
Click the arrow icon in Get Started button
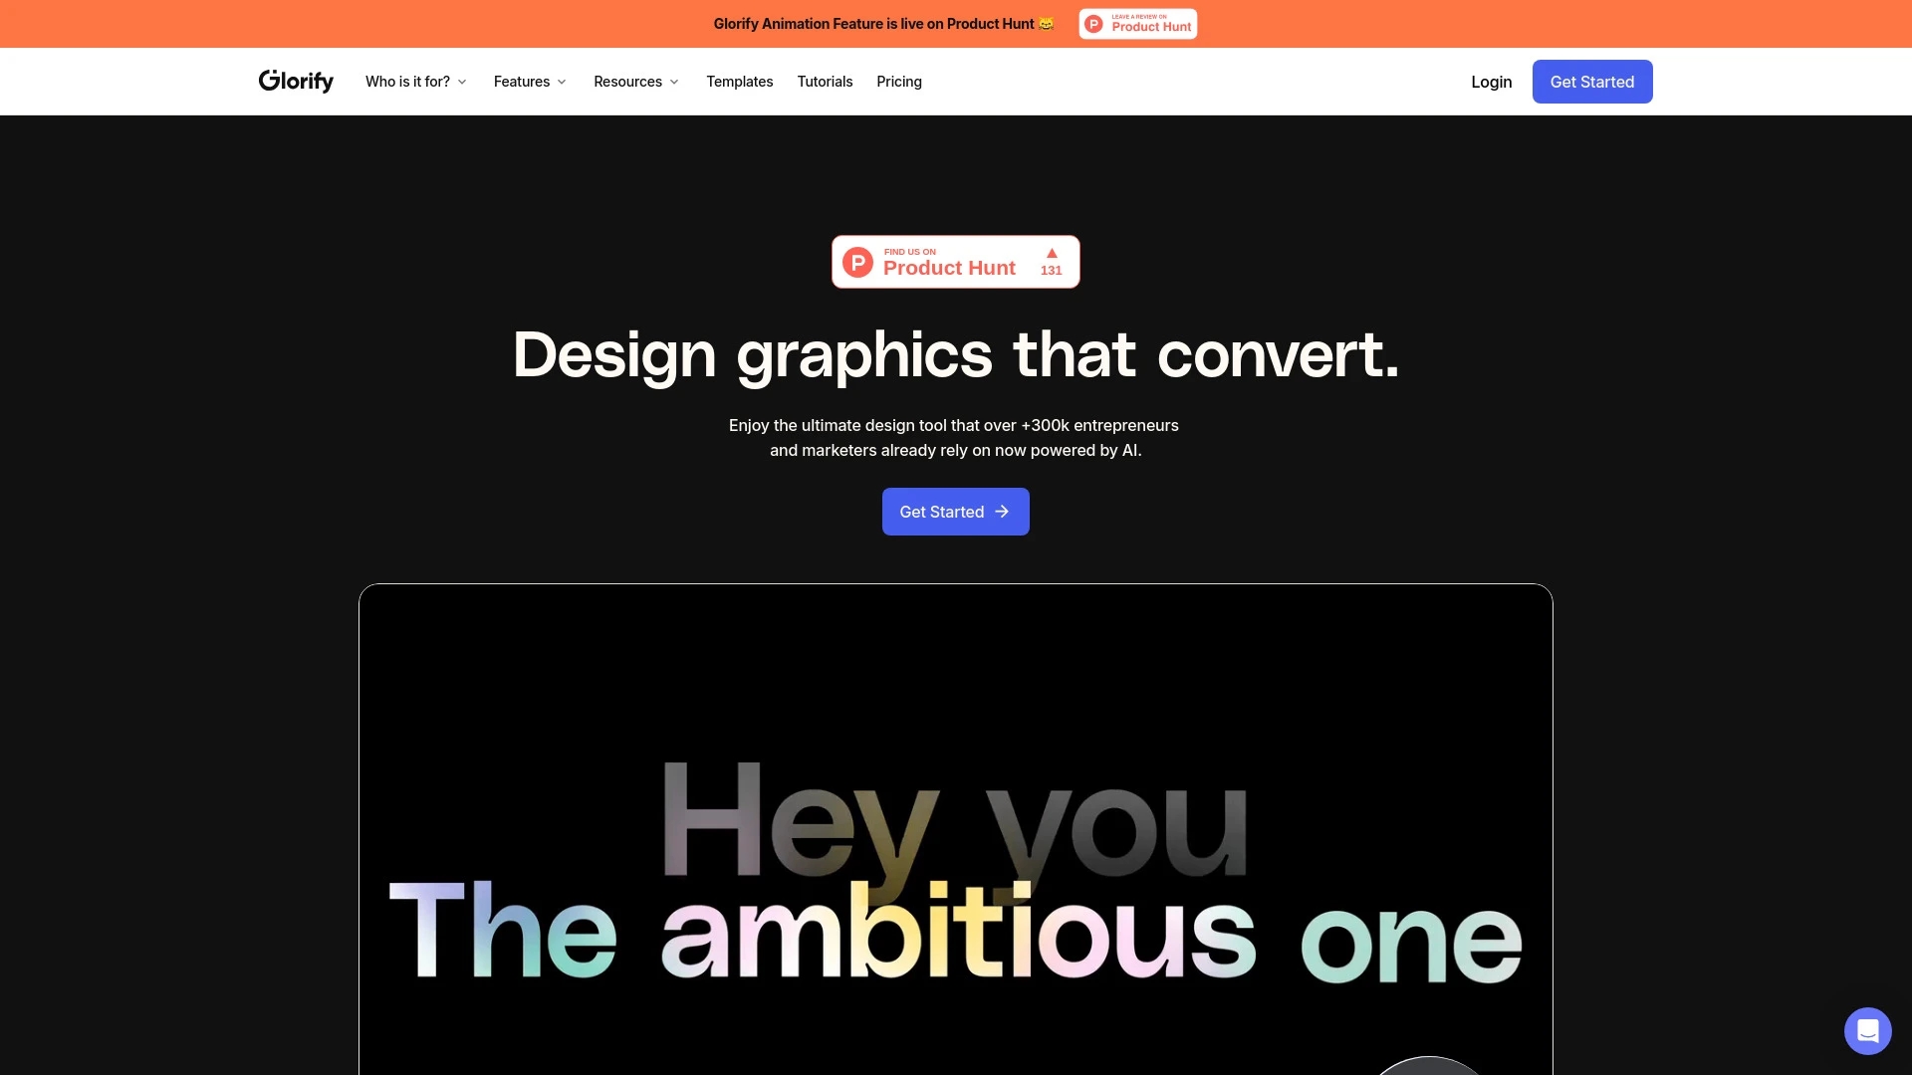coord(1003,512)
